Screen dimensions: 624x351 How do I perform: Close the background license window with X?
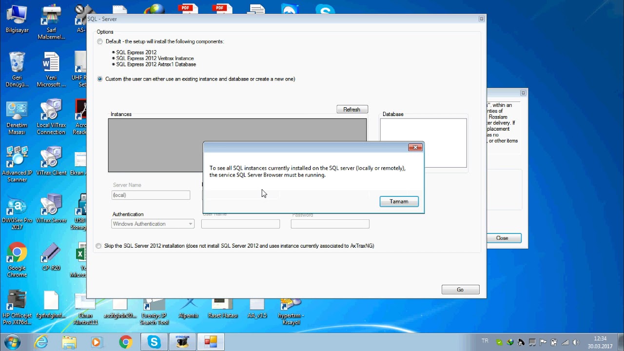tap(523, 93)
